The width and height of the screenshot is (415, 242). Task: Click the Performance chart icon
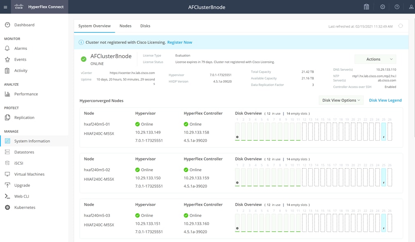(7, 94)
